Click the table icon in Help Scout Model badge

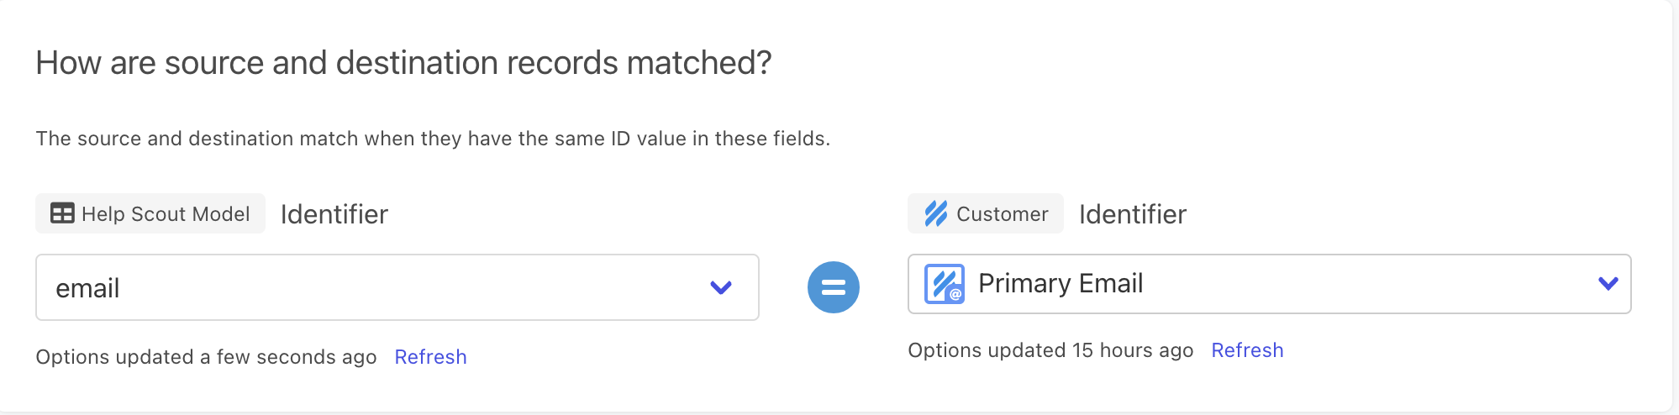(x=62, y=213)
